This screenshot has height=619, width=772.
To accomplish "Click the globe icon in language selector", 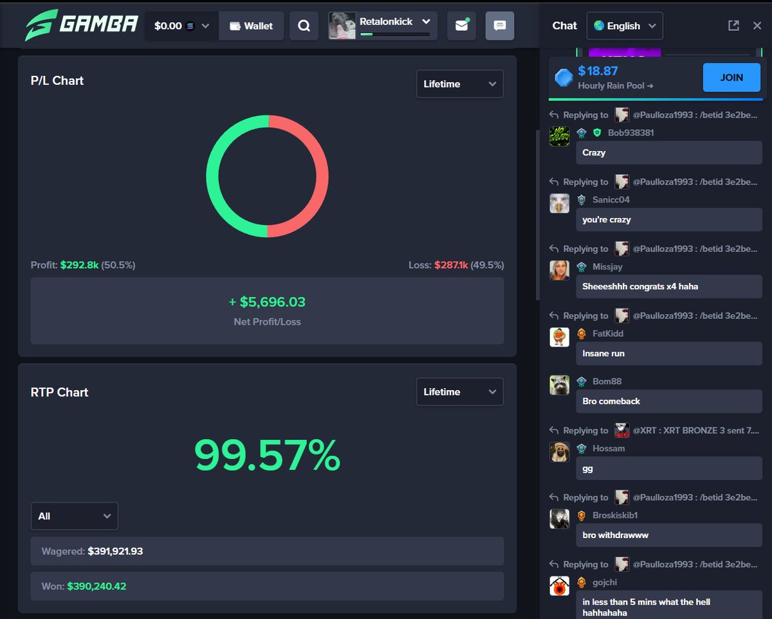I will [x=599, y=26].
